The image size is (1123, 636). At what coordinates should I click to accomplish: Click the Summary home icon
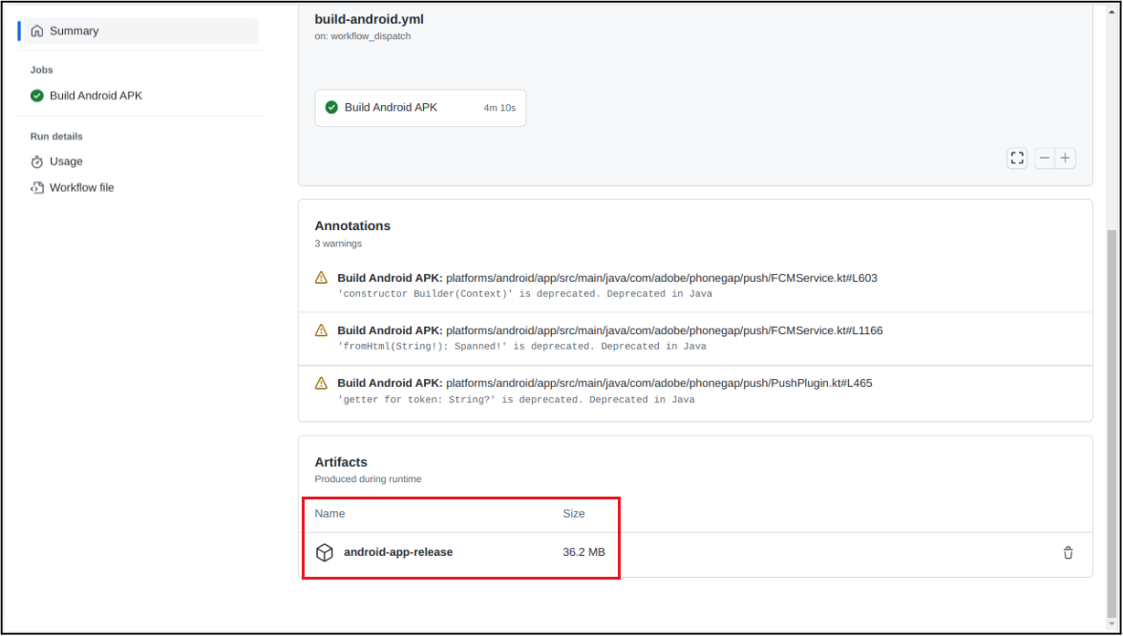37,31
